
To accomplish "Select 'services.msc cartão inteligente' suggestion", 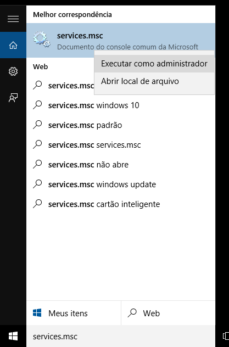I will [121, 204].
